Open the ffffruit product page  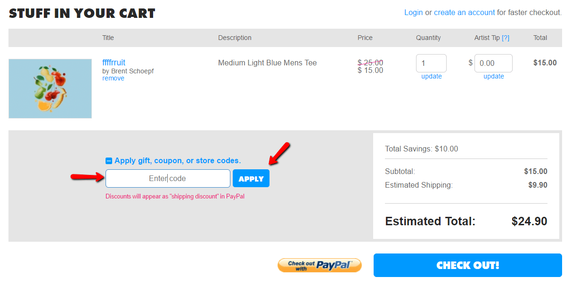(x=114, y=62)
